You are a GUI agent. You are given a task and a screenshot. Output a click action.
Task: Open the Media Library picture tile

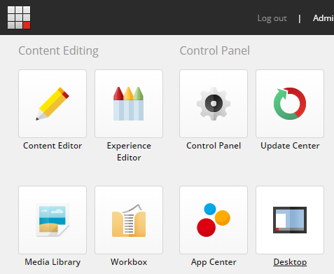click(x=53, y=220)
